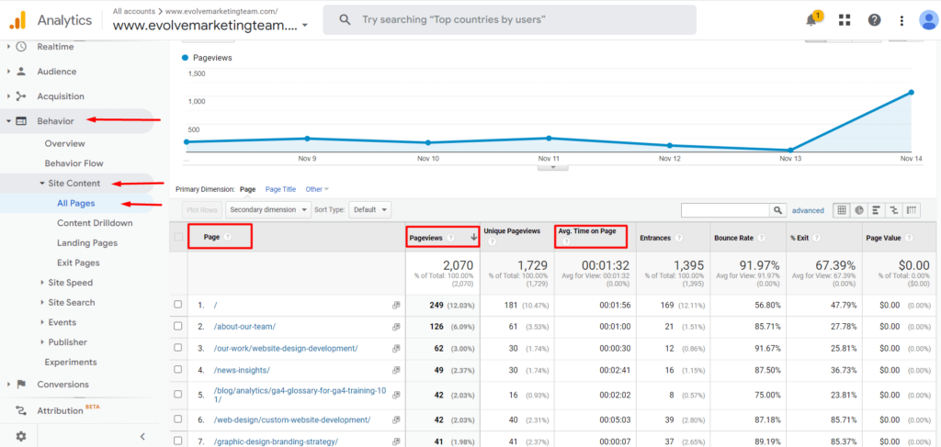This screenshot has width=941, height=447.
Task: Open Content Drilldown report
Action: coord(95,223)
